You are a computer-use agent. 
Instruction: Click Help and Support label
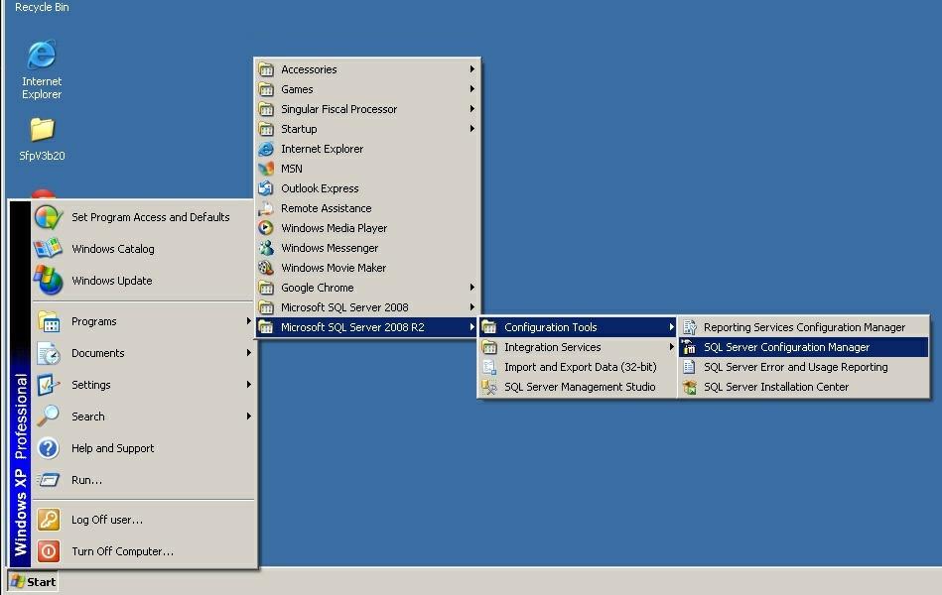(x=112, y=448)
